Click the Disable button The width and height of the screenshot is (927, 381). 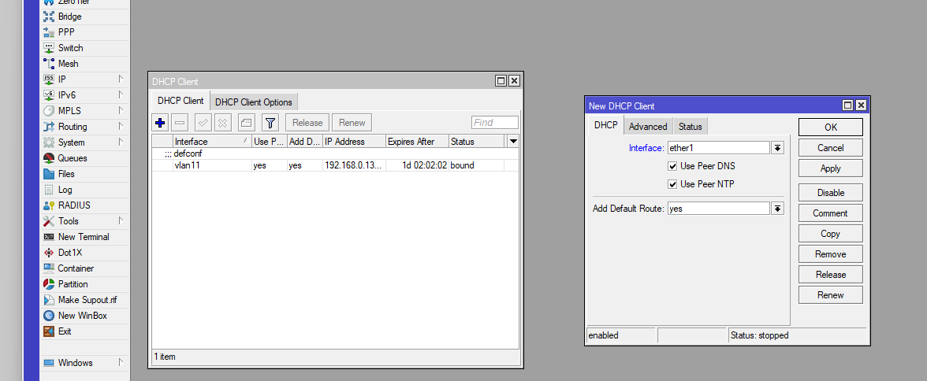tap(830, 193)
